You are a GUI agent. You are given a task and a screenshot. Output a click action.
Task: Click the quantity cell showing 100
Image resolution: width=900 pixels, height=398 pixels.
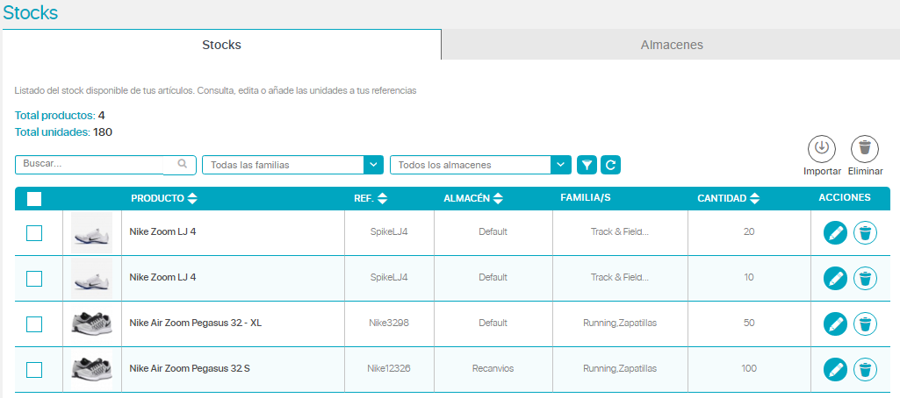748,368
